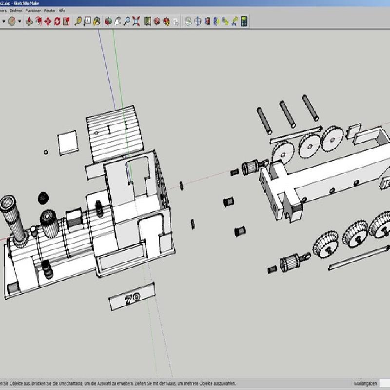Open the dropdown arrow at toolbar's left edge
The height and width of the screenshot is (390, 390).
tap(4, 21)
